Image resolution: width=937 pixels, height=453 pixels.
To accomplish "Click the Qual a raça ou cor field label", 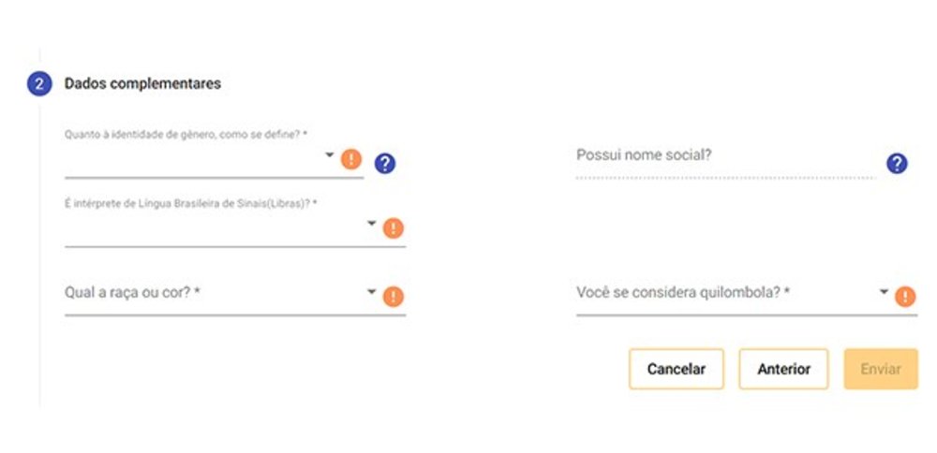I will (x=131, y=293).
